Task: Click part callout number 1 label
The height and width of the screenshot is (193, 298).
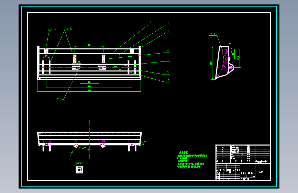Action: [151, 22]
